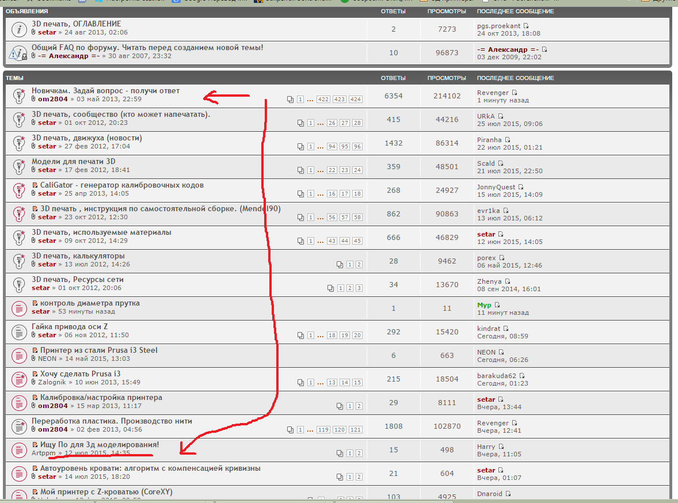Open topic Новичкам. Задай вопрос - получи ответ
The width and height of the screenshot is (678, 503).
pyautogui.click(x=105, y=91)
